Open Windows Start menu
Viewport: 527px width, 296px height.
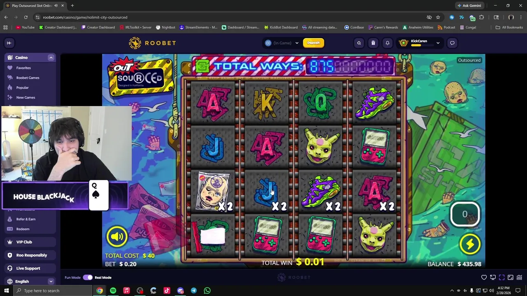[x=6, y=291]
